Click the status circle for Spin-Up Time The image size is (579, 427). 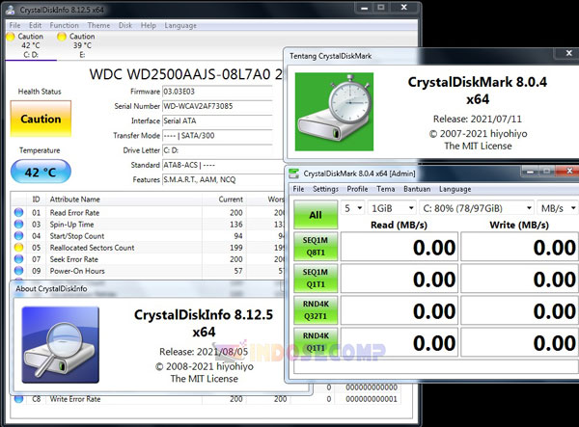pos(18,225)
